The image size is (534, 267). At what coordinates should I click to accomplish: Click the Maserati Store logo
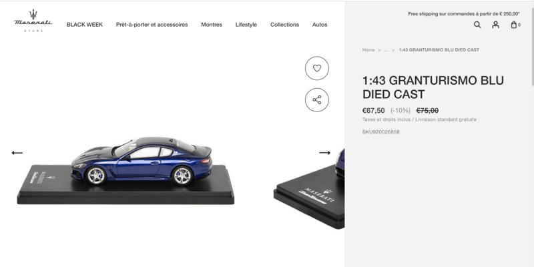tap(33, 21)
